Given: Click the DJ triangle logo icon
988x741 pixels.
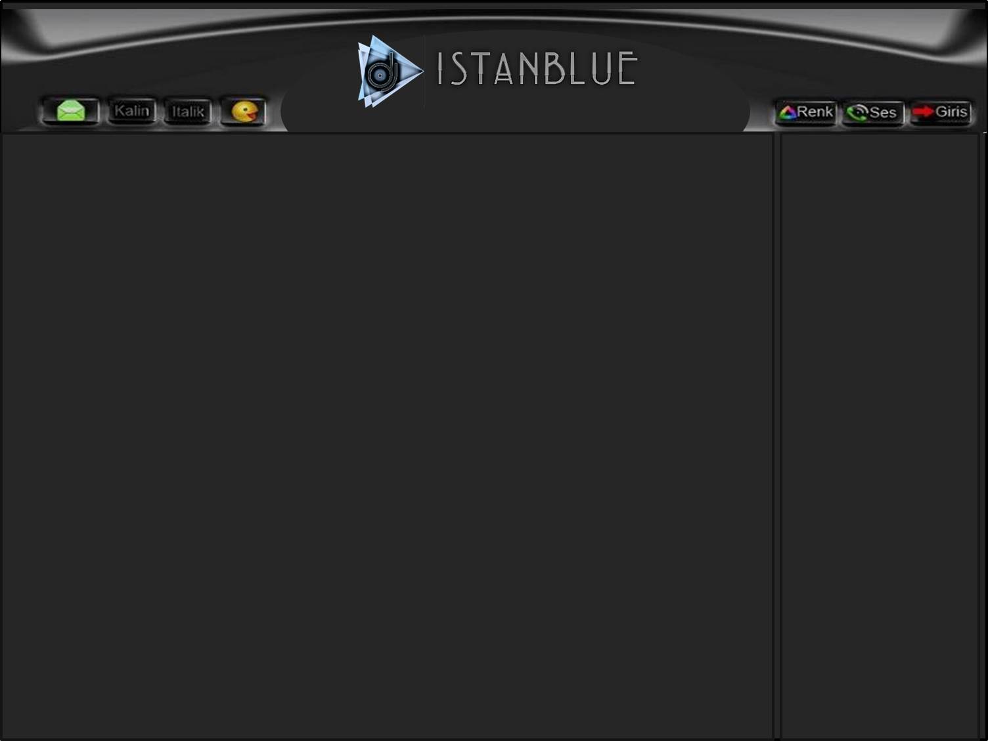Looking at the screenshot, I should (389, 71).
